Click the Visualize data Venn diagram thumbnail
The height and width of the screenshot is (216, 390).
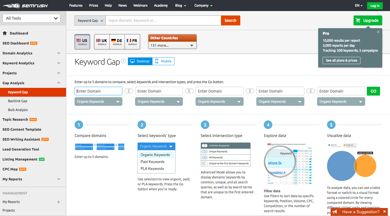click(352, 162)
